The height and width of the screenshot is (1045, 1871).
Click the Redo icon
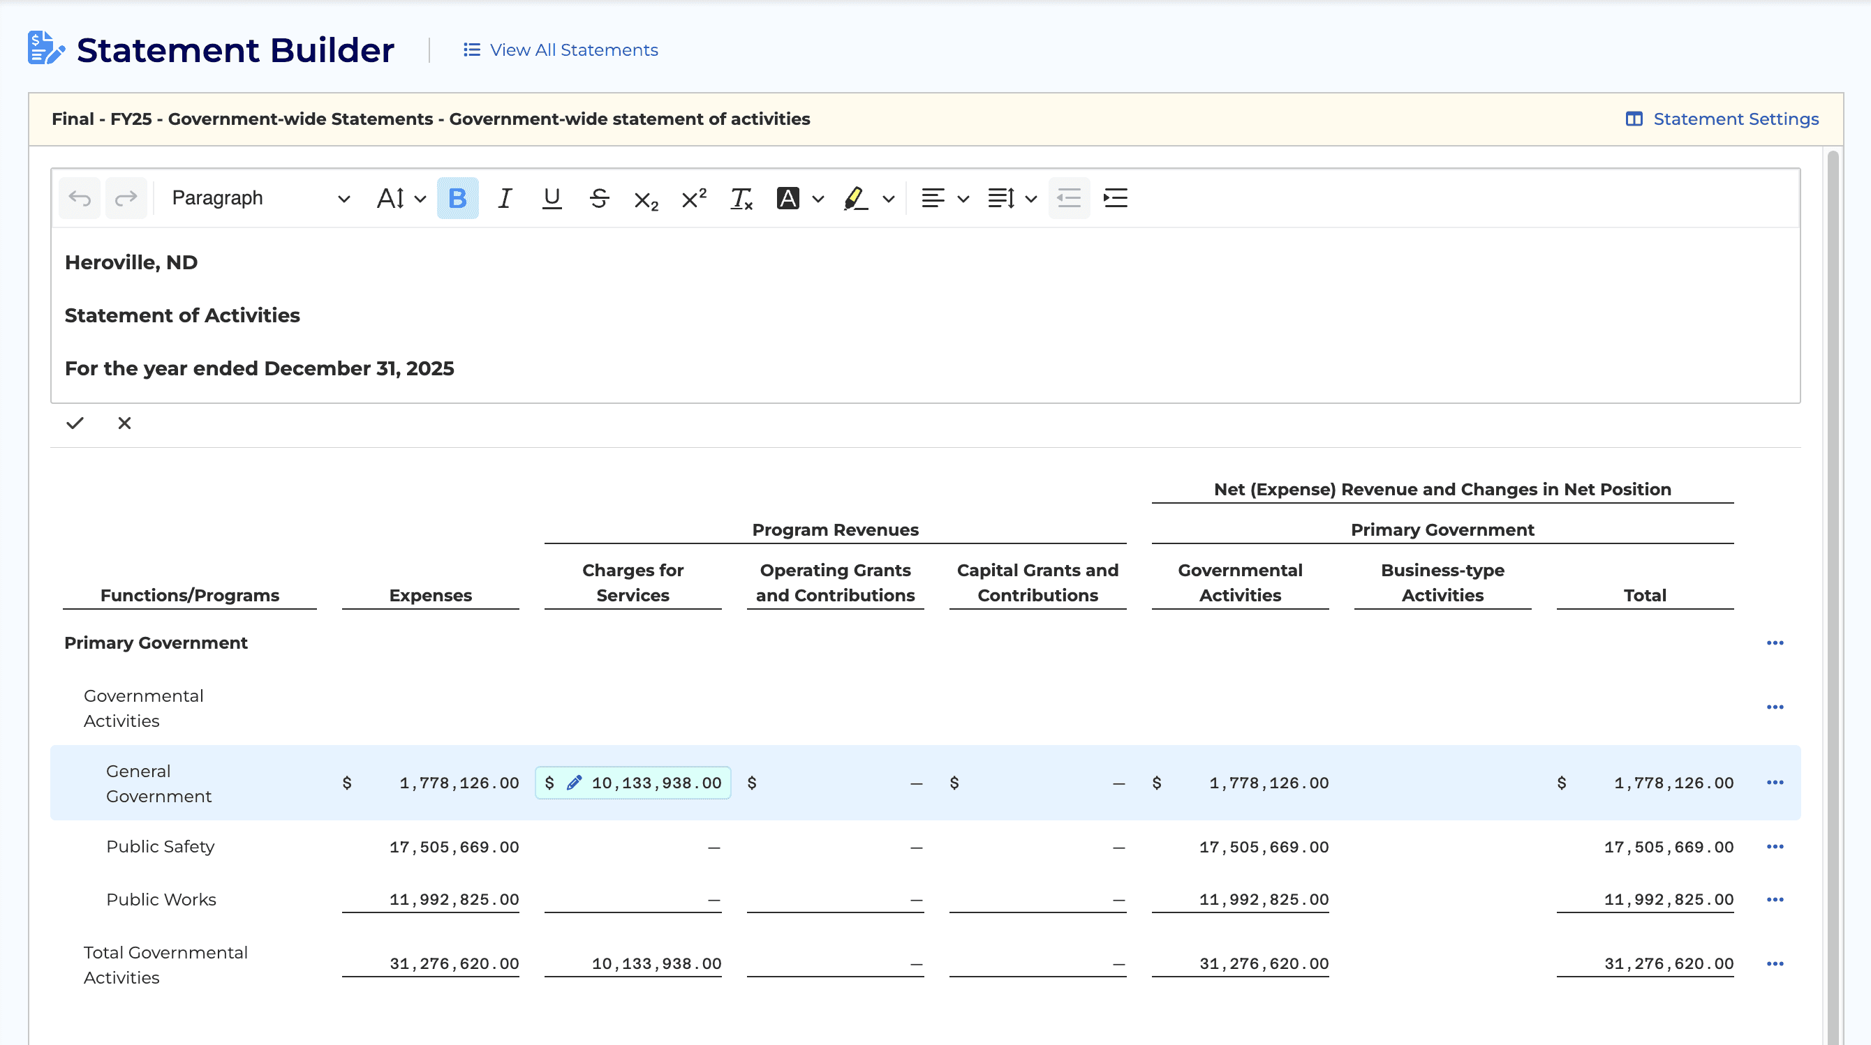pyautogui.click(x=126, y=197)
